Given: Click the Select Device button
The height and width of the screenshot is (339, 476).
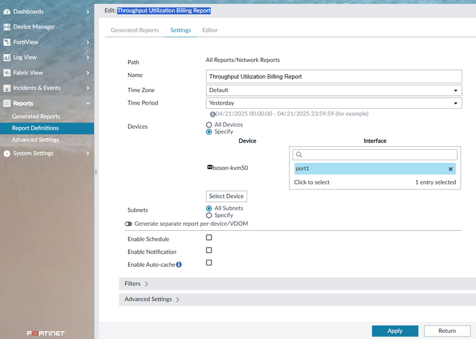Looking at the screenshot, I should pos(226,196).
